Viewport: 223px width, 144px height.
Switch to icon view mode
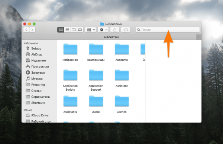[x=61, y=30]
